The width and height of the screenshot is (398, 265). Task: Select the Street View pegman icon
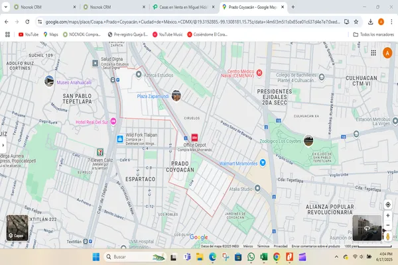(388, 237)
